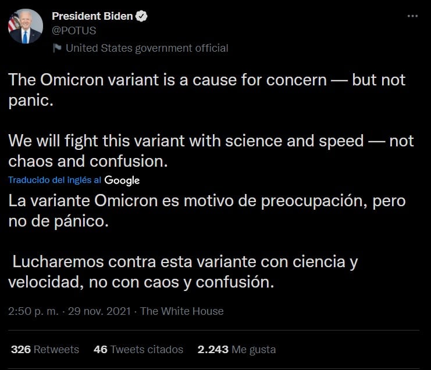Click President Biden's profile avatar photo
Screen dimensions: 431x370
[25, 27]
